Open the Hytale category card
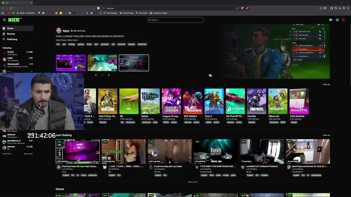The width and height of the screenshot is (351, 197). click(150, 101)
